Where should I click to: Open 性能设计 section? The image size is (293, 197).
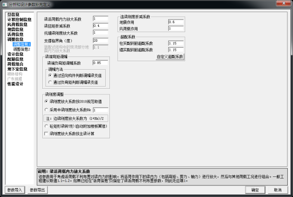(x=15, y=84)
